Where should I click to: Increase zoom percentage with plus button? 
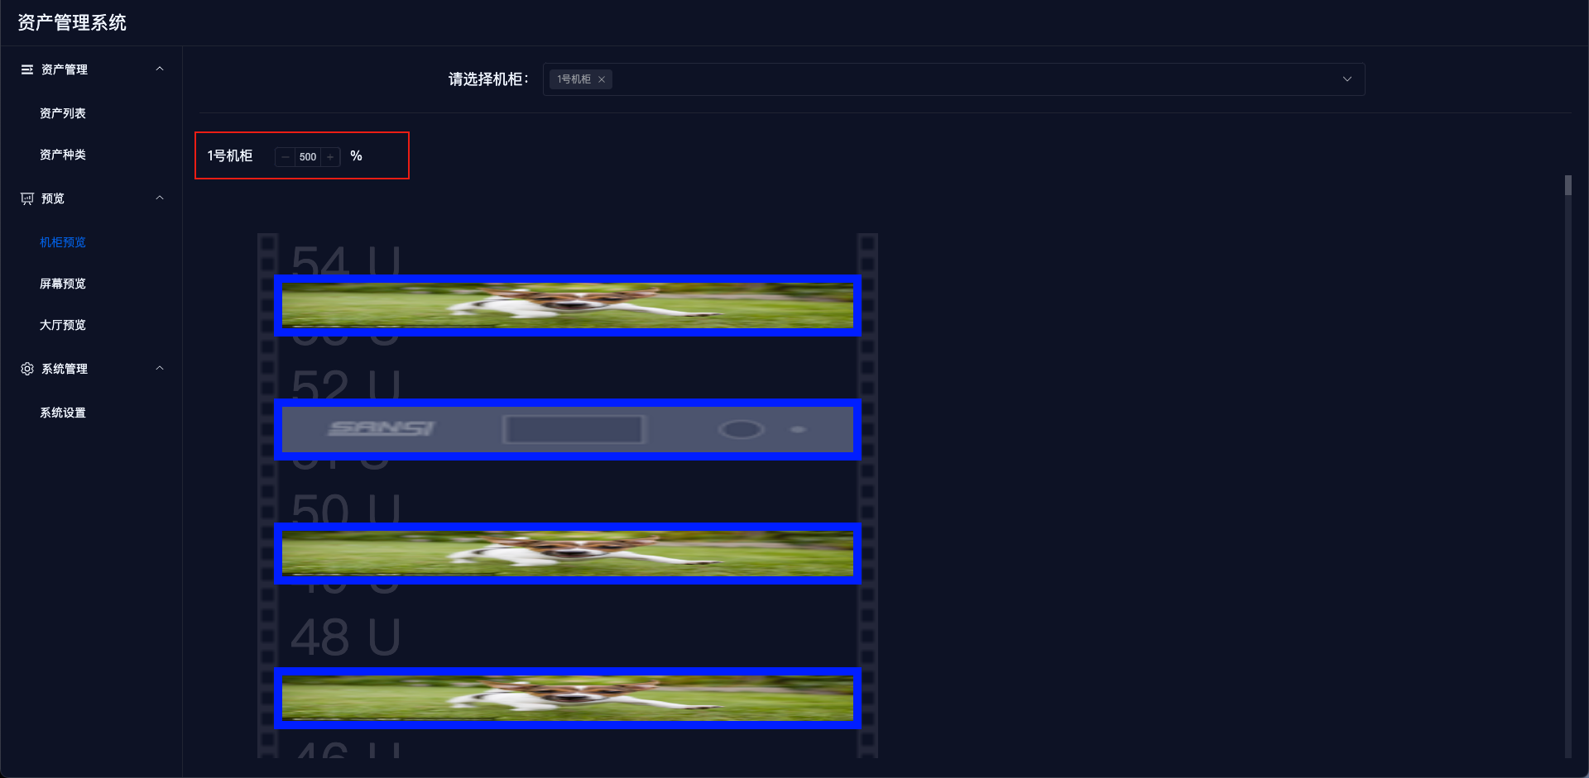coord(330,156)
